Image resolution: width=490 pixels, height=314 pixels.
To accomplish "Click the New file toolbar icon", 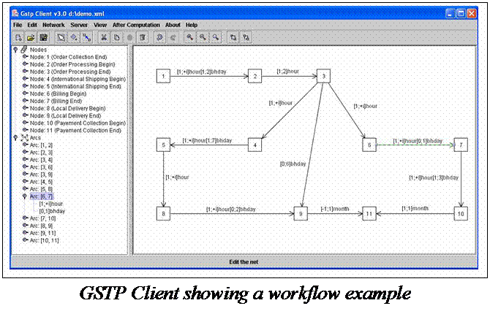I will (18, 37).
